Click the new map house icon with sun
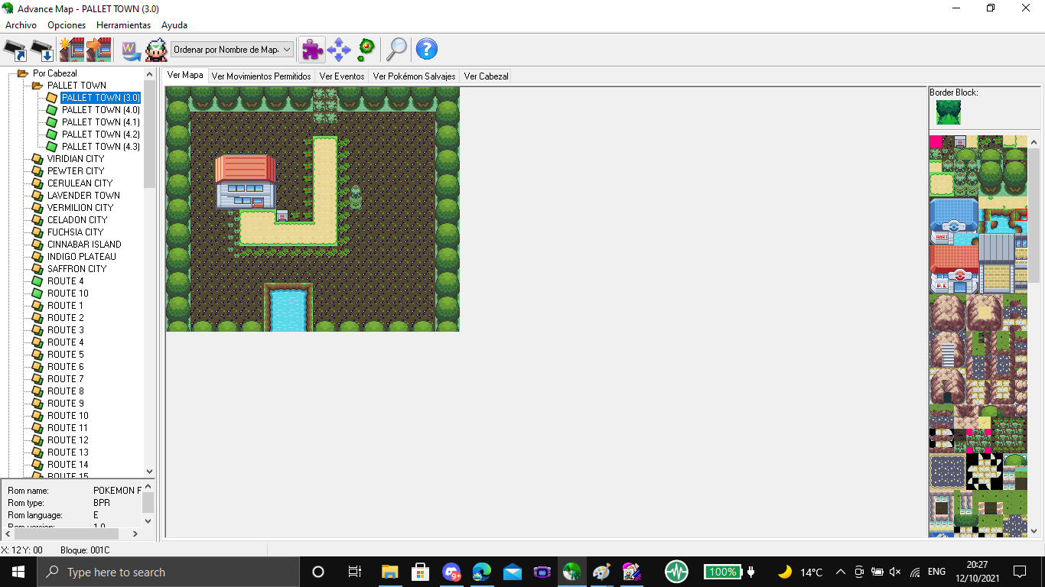The height and width of the screenshot is (587, 1045). point(72,50)
